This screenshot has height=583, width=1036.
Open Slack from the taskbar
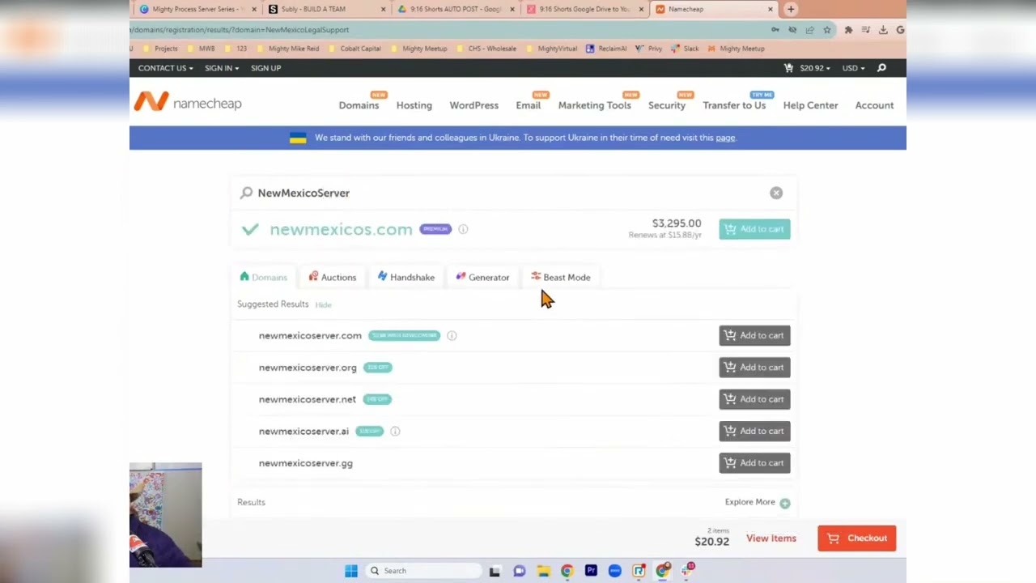[x=688, y=570]
